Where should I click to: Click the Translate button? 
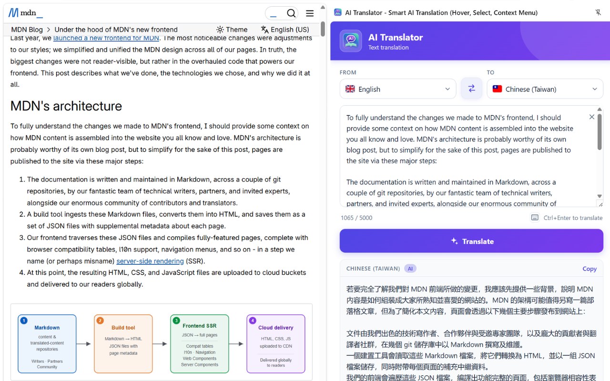471,241
